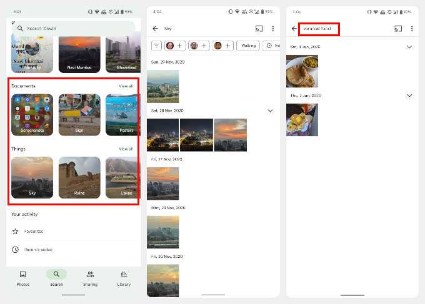
Task: Open the Sky things tile
Action: 32,177
